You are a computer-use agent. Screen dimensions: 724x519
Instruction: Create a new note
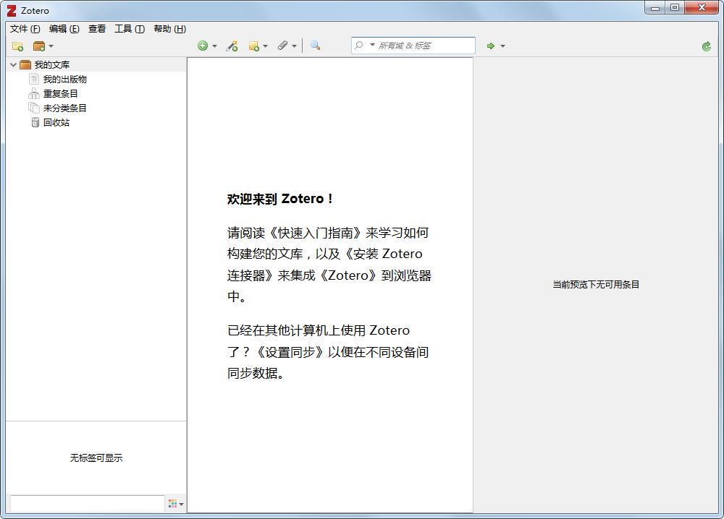click(253, 46)
